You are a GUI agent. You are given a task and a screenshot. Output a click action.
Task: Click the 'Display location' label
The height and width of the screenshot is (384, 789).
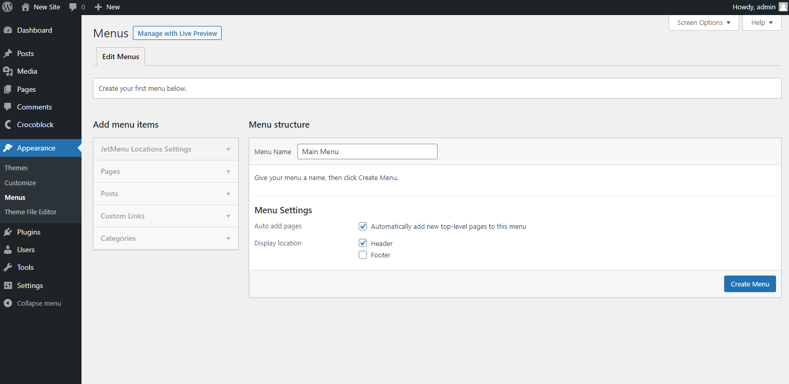(278, 243)
